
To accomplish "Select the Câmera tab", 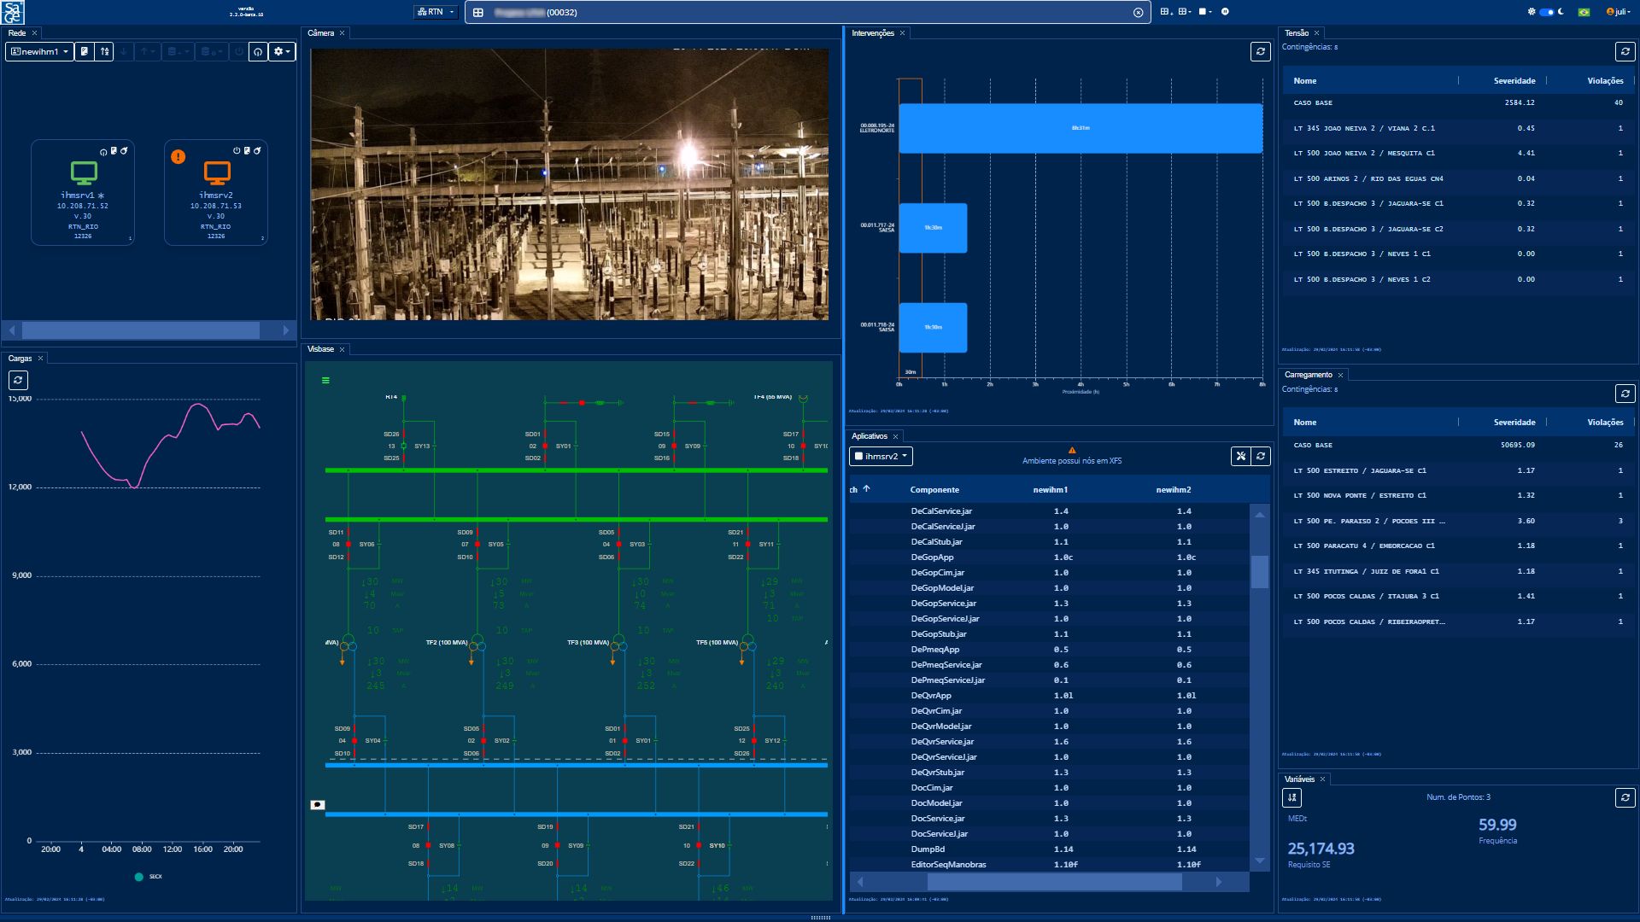I will (x=321, y=33).
